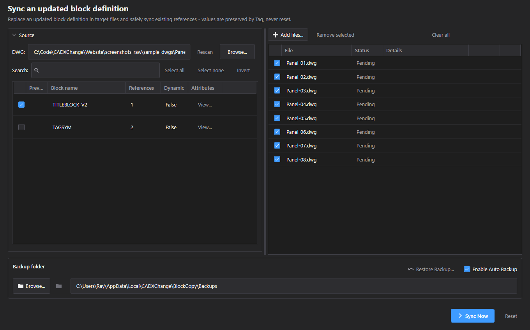Screen dimensions: 530x330
Task: Click the vertical splitter between panels
Action: (265, 141)
